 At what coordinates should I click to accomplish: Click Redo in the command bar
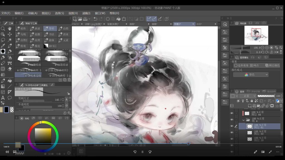101,19
